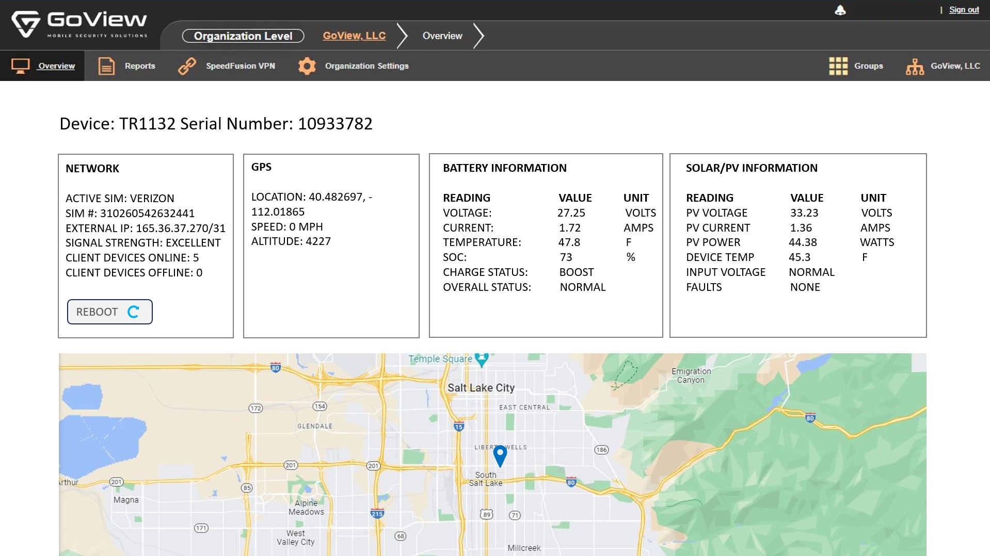Click 'SIGNAL STRENGTH: EXCELLENT' text
This screenshot has width=990, height=556.
(143, 243)
